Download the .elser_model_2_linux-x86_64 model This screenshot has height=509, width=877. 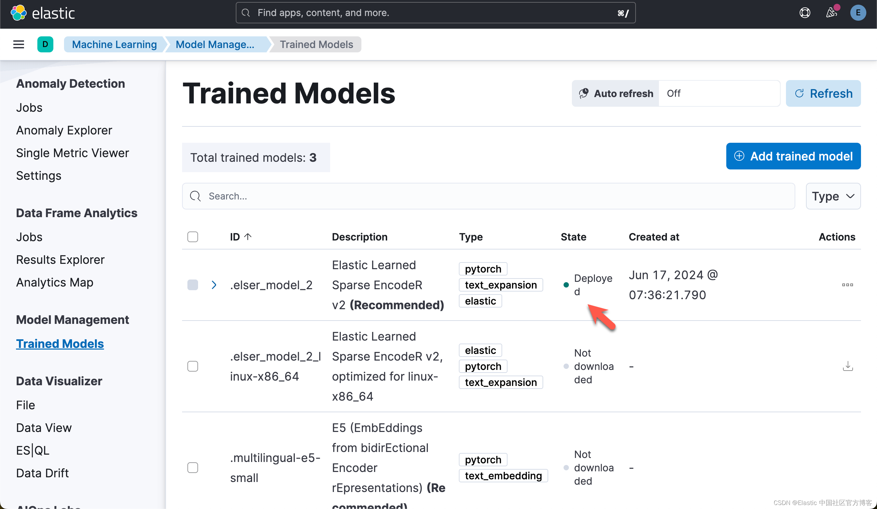(x=848, y=366)
